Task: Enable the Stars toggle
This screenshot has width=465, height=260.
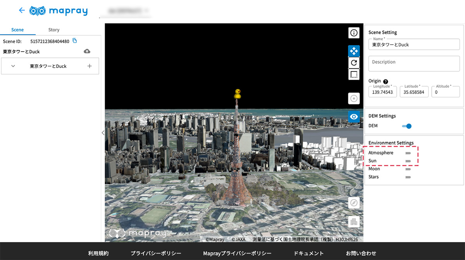Action: (x=408, y=177)
